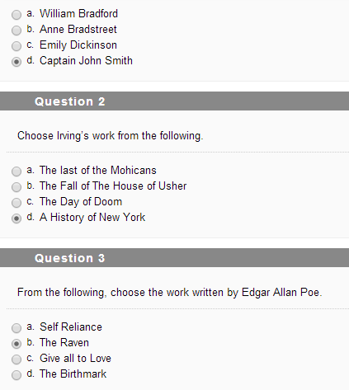The height and width of the screenshot is (390, 349).
Task: Click the Emily Dickinson answer label
Action: coord(78,45)
